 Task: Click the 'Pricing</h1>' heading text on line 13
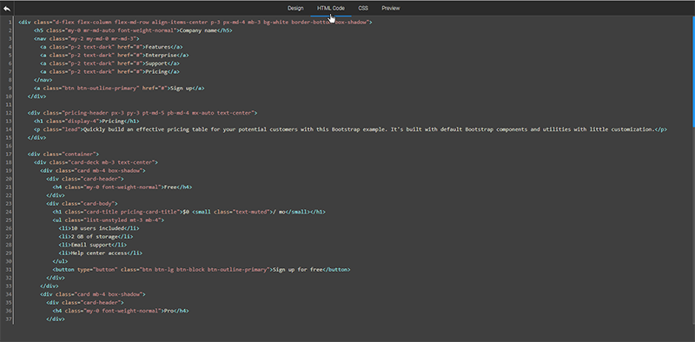(x=121, y=121)
